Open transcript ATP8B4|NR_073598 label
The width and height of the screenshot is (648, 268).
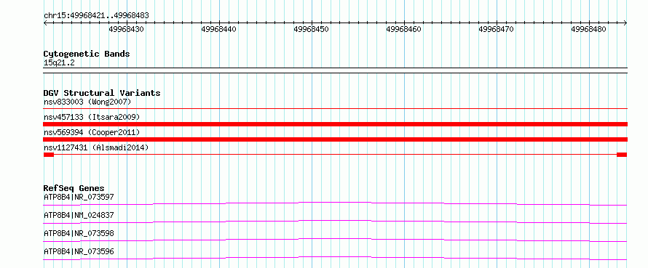[x=79, y=233]
